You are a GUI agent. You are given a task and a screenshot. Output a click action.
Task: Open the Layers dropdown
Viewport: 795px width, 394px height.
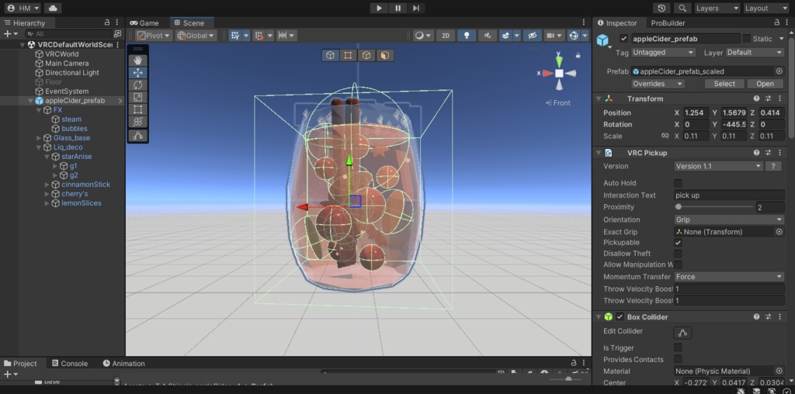[717, 8]
